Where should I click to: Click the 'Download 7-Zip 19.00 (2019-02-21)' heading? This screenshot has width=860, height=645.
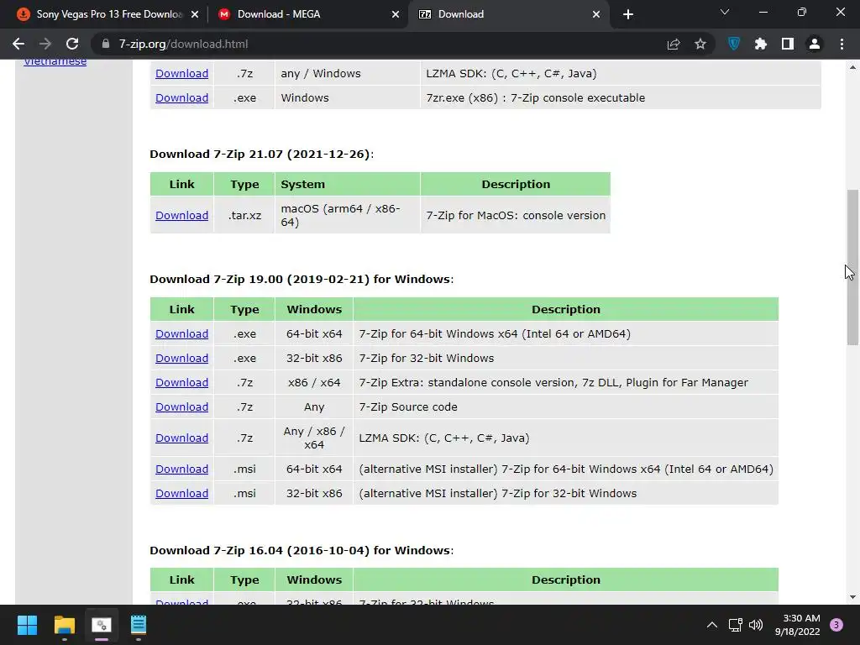pos(302,279)
